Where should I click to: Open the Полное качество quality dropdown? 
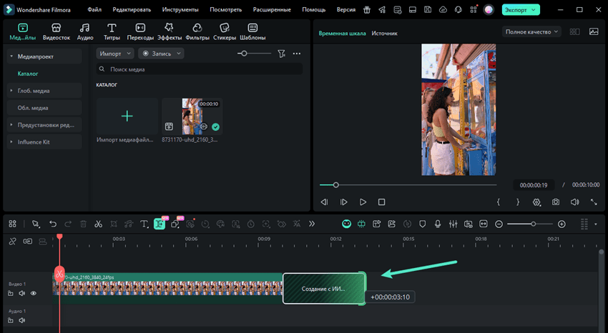(x=532, y=32)
